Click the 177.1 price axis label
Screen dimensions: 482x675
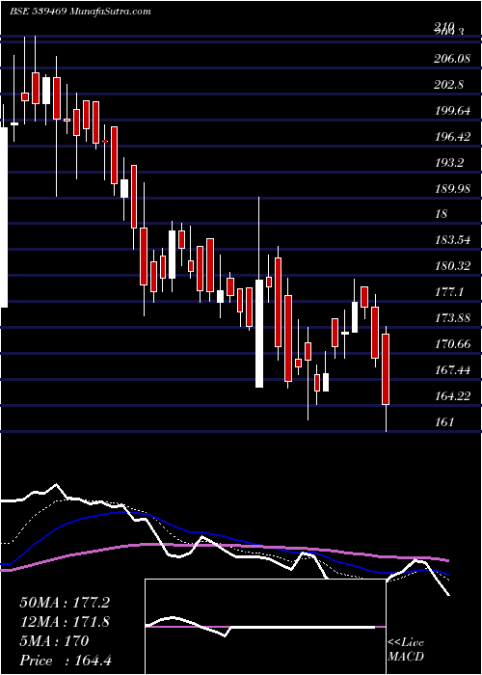pyautogui.click(x=448, y=292)
